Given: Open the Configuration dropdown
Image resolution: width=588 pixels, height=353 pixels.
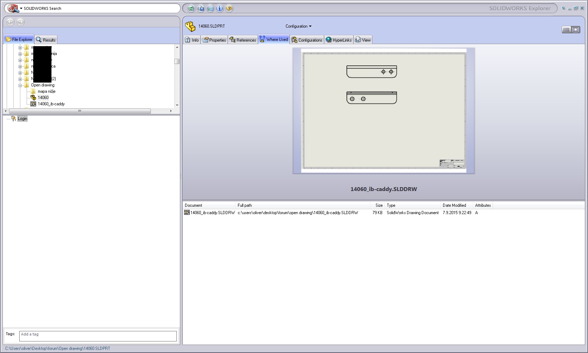Looking at the screenshot, I should click(x=298, y=26).
